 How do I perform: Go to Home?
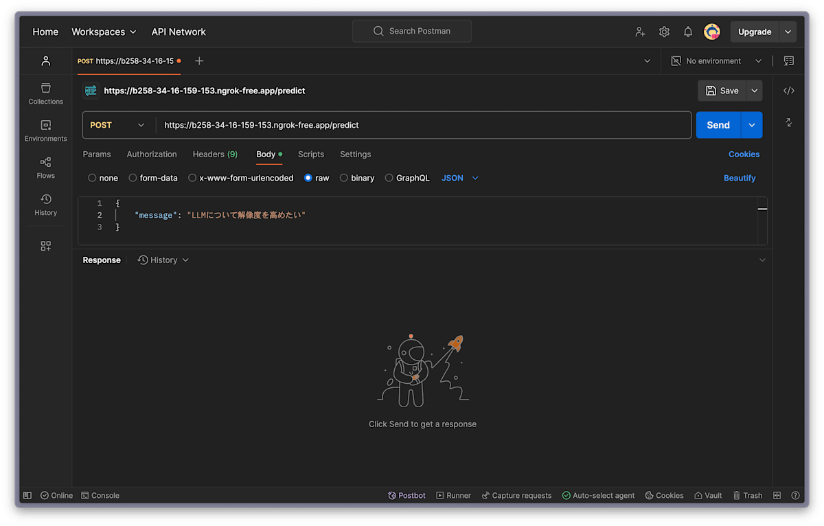45,32
